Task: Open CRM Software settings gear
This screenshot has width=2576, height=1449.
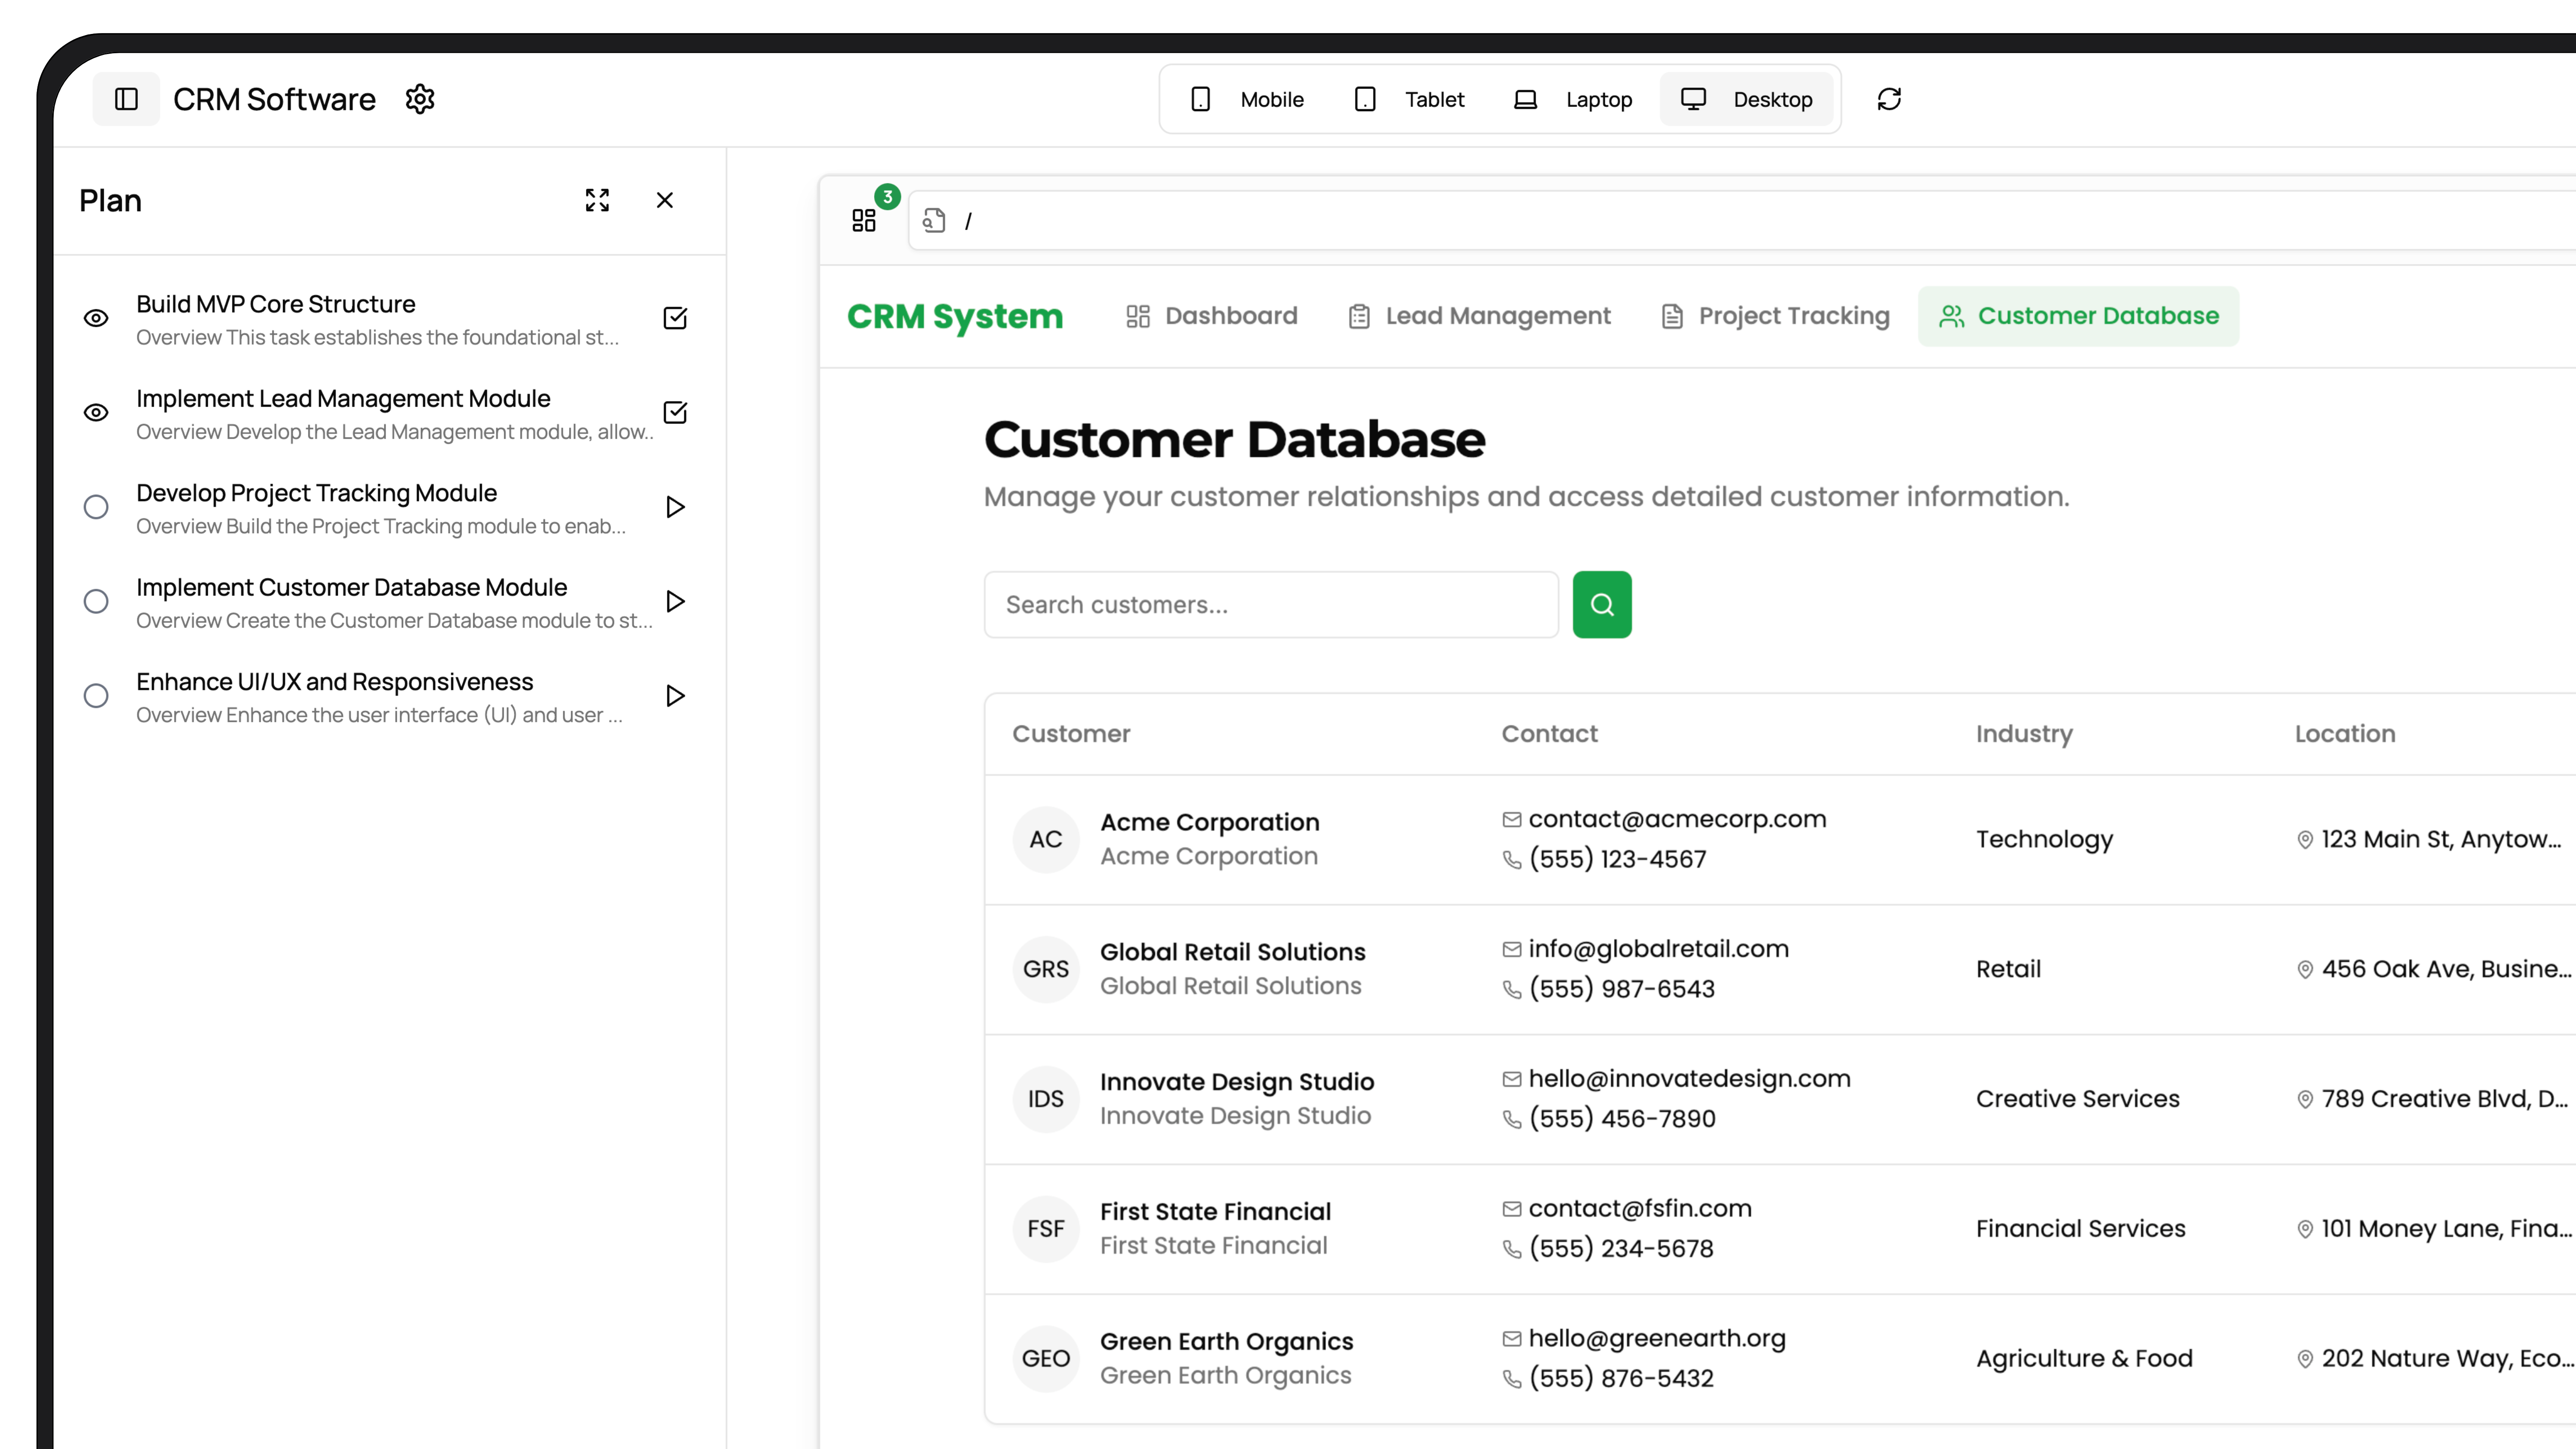Action: pos(420,99)
